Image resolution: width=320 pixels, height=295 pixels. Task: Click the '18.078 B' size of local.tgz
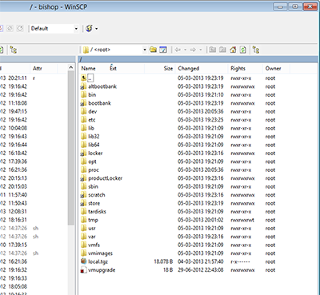[163, 261]
